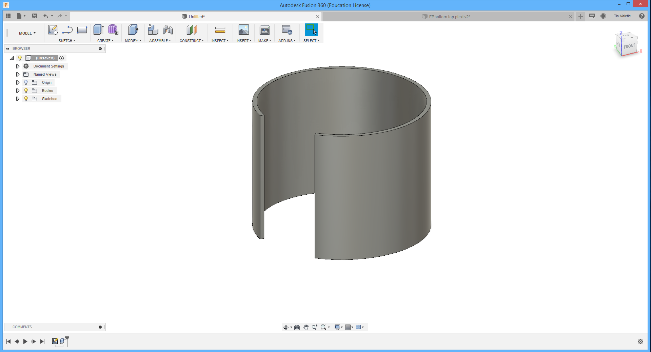
Task: Expand the Named Views node
Action: click(18, 74)
